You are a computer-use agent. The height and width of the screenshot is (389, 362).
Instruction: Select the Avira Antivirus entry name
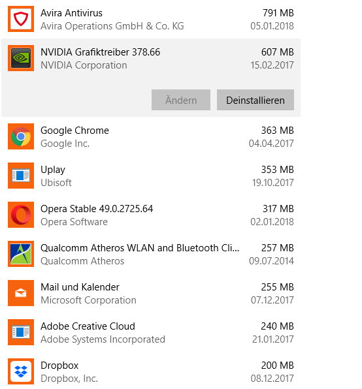(71, 13)
